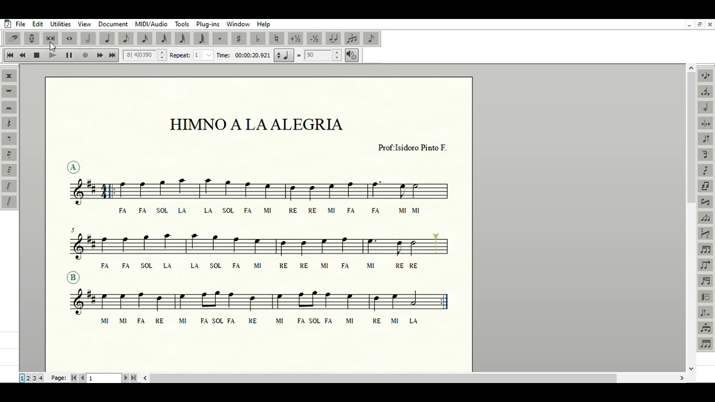Open the MIDI/Audio menu

click(151, 24)
